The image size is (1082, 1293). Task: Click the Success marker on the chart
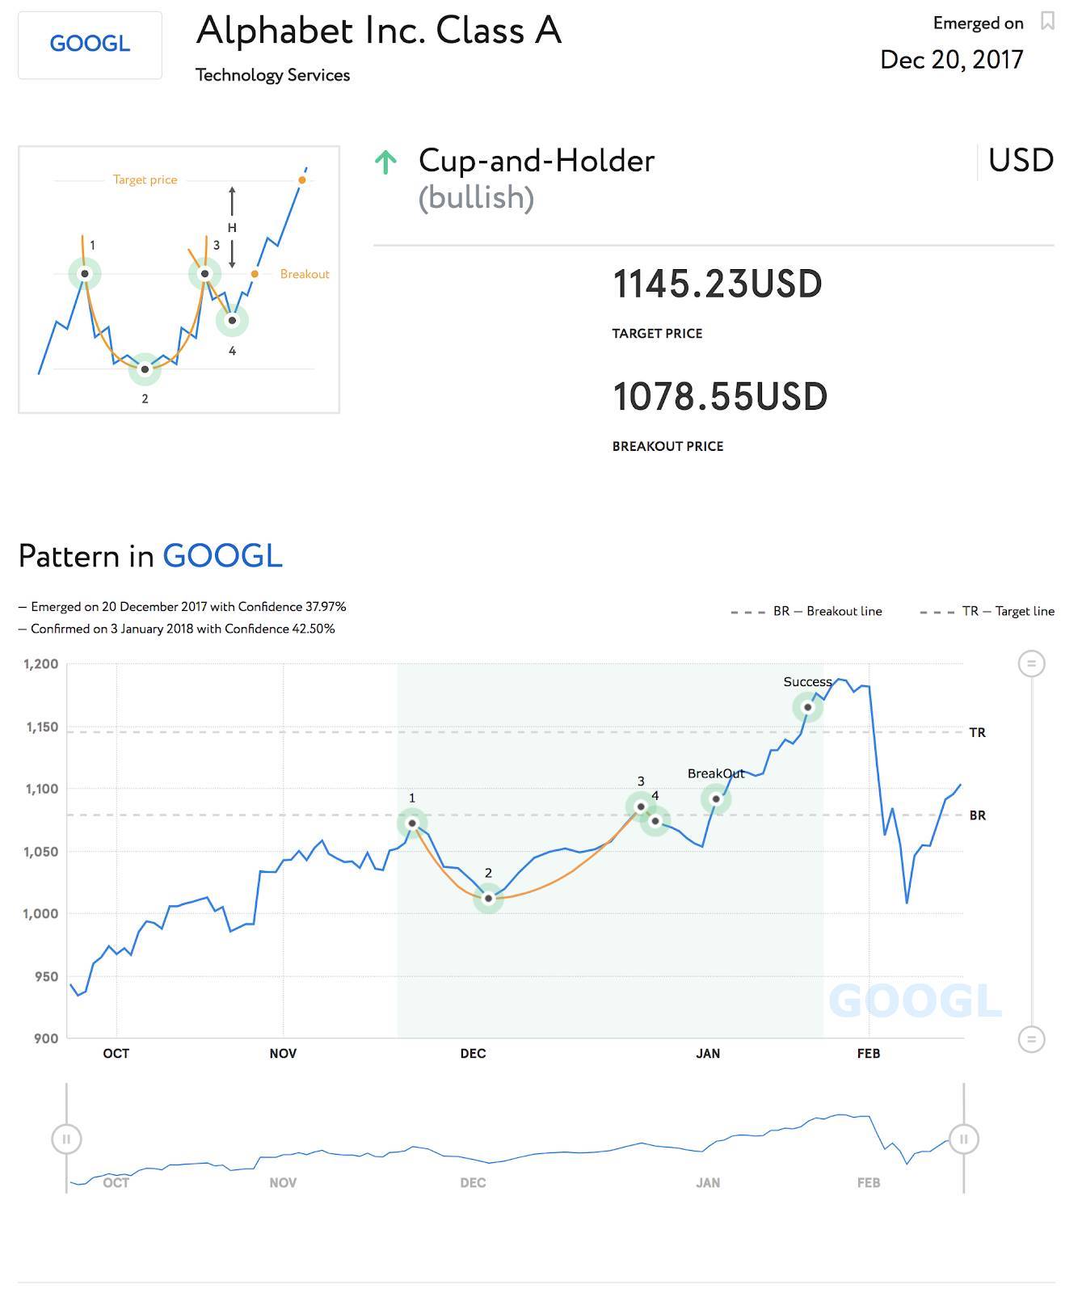[x=807, y=707]
